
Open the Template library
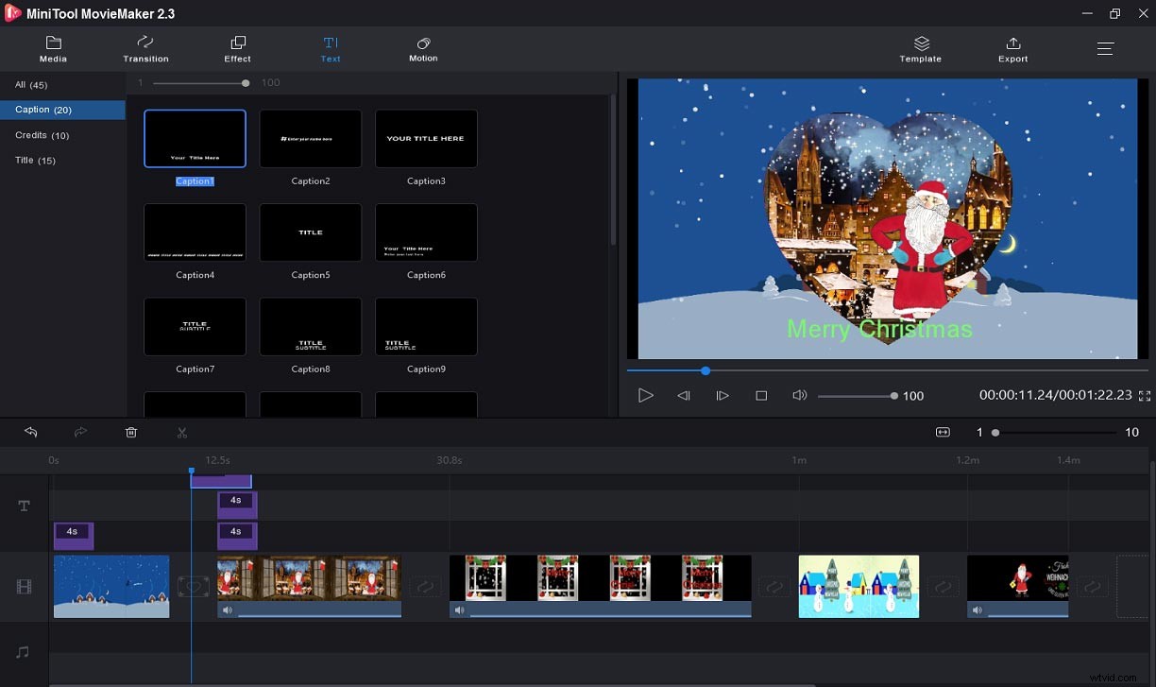920,48
